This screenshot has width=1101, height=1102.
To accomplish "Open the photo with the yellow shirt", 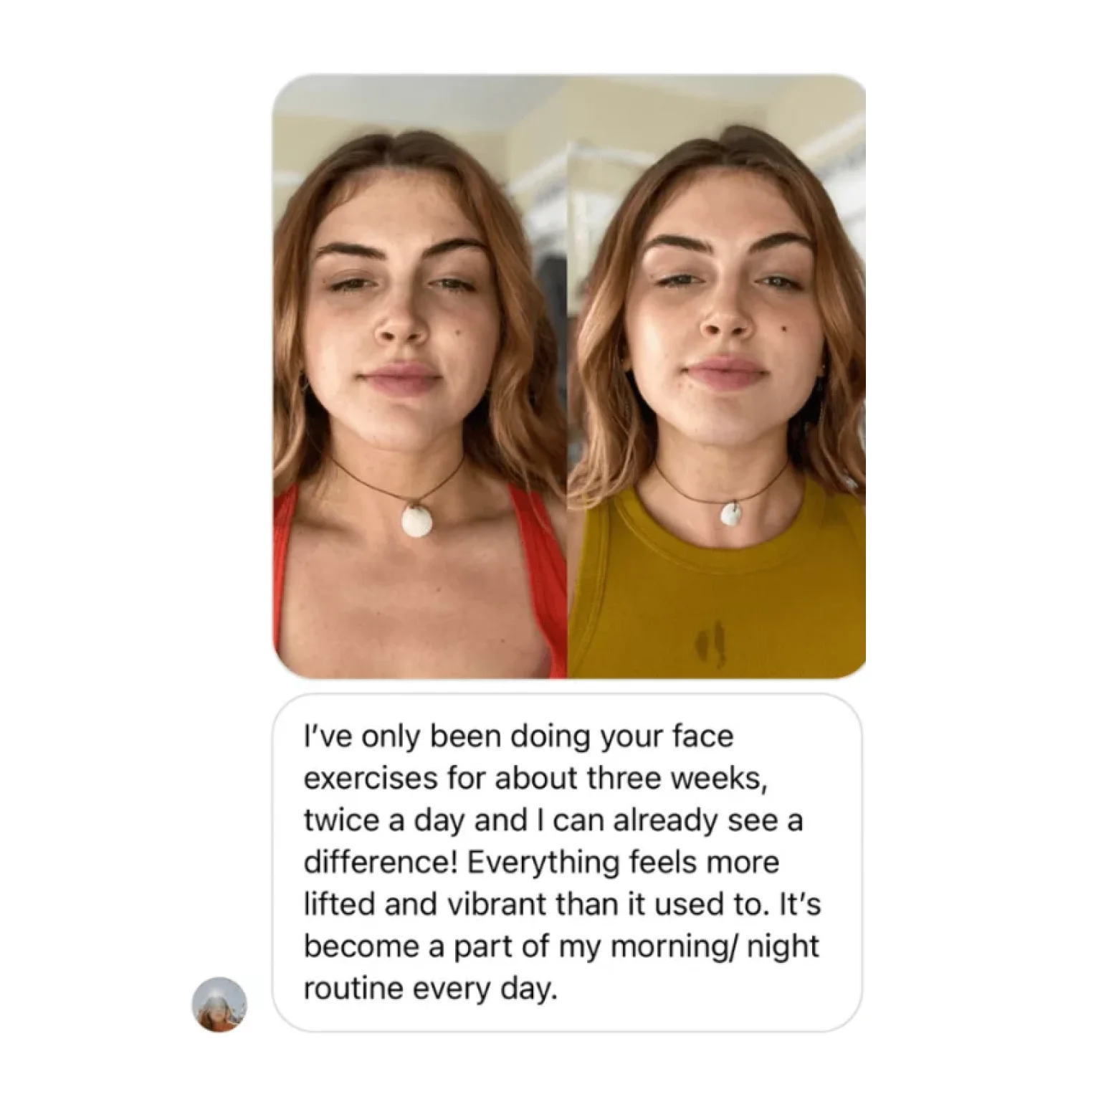I will pos(717,376).
